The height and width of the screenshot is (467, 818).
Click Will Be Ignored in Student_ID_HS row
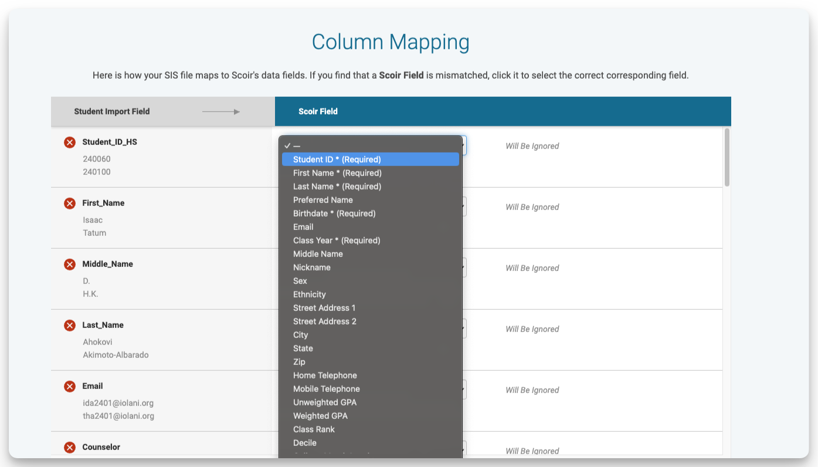(532, 146)
